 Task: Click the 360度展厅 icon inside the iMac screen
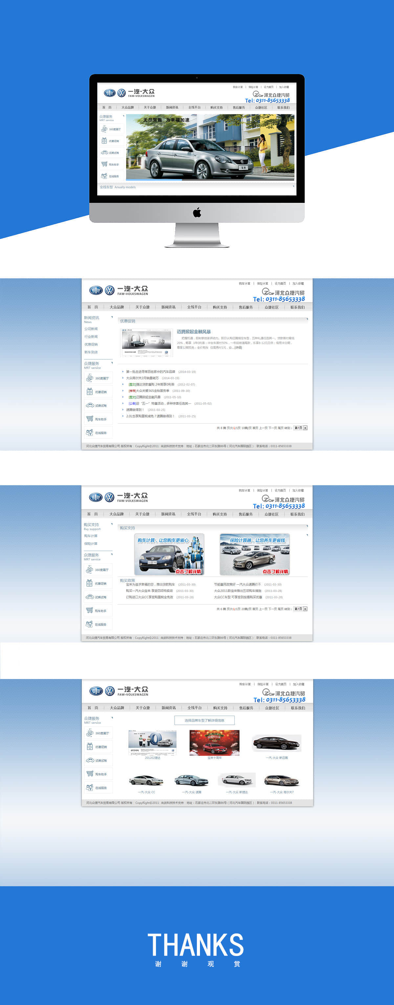pyautogui.click(x=104, y=129)
